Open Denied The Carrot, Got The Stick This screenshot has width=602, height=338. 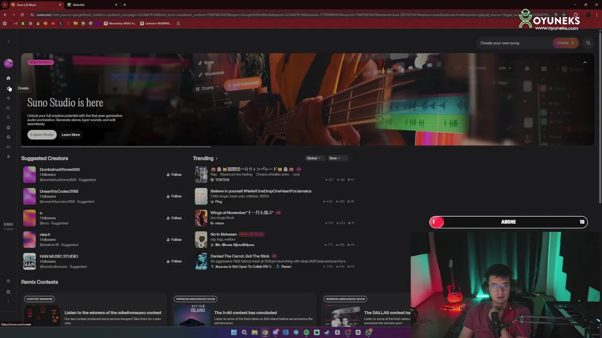click(240, 256)
